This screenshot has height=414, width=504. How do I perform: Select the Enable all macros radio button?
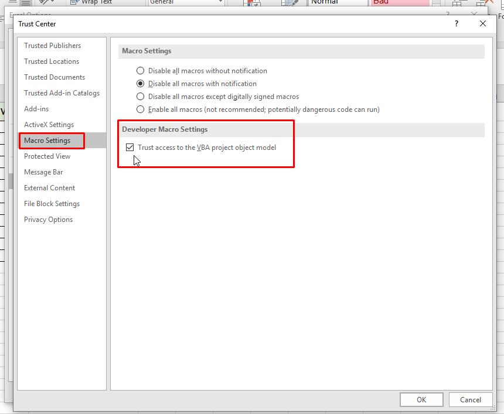(139, 109)
